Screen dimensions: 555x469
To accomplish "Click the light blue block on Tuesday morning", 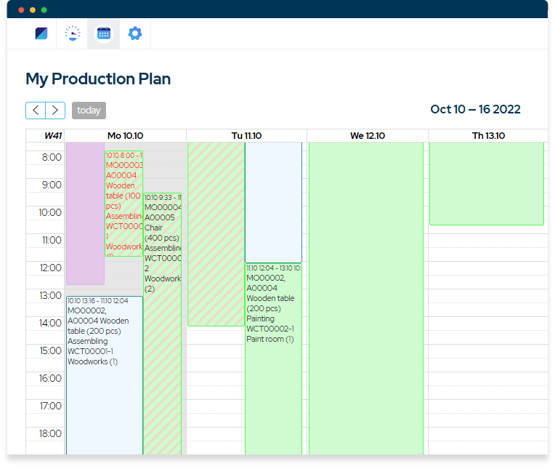I will click(273, 202).
